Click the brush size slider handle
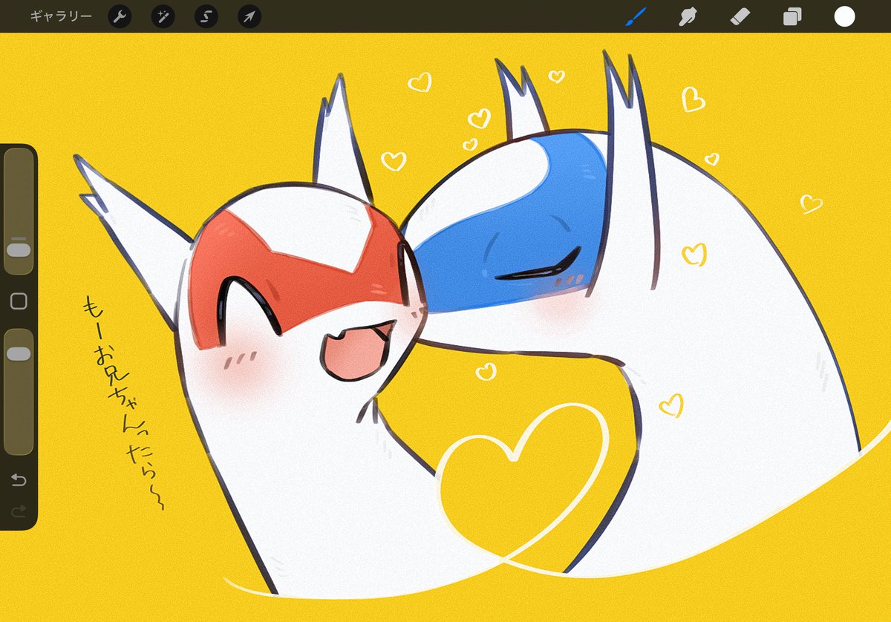The width and height of the screenshot is (891, 622). point(19,249)
